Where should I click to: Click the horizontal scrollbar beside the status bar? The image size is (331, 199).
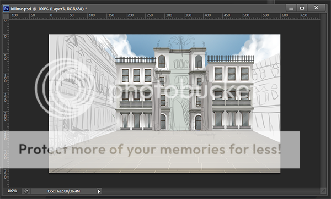point(211,191)
